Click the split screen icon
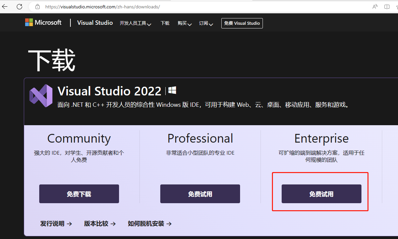Viewport: 398px width, 239px height. [x=387, y=7]
